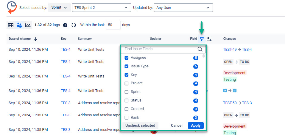The height and width of the screenshot is (138, 285).
Task: Click the Field filter funnel icon
Action: tap(202, 39)
